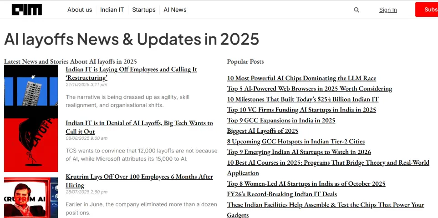Viewport: 438px width, 218px height.
Task: Open 'Biggest AI Layoffs of 2025' link
Action: click(262, 131)
